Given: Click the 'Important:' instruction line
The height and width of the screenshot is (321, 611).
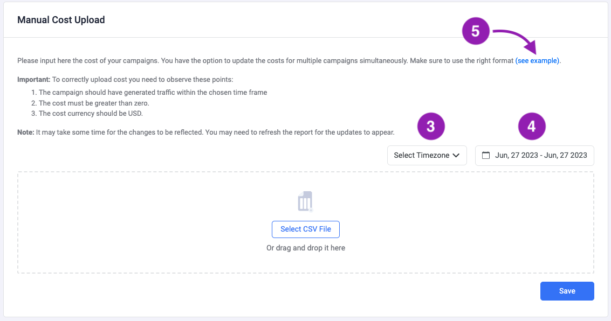Looking at the screenshot, I should (x=125, y=79).
